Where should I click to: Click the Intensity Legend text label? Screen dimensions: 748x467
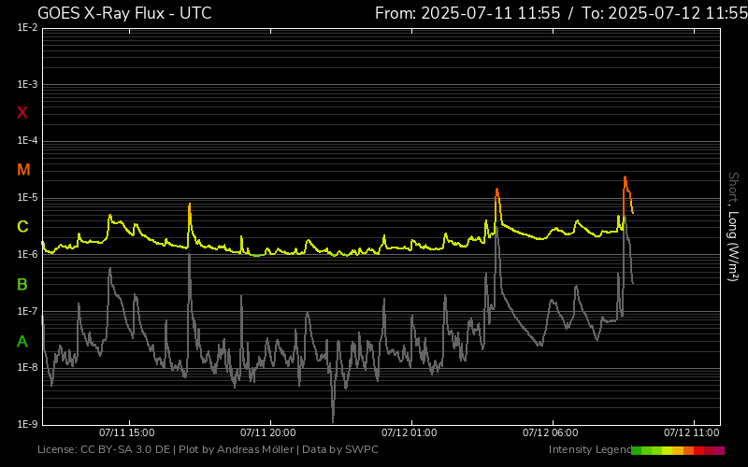coord(589,450)
